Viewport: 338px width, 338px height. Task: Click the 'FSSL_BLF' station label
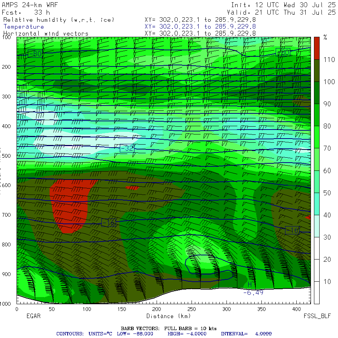(317, 316)
